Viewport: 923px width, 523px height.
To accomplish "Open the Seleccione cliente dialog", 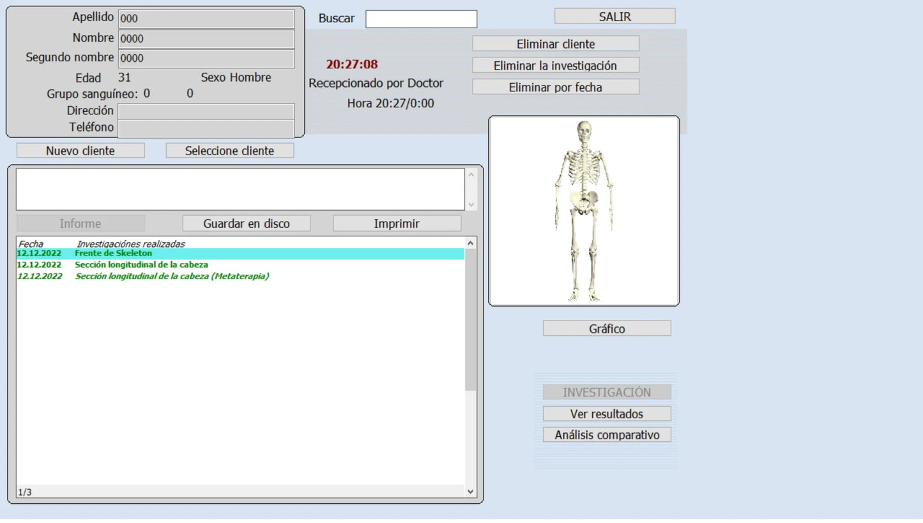I will point(229,151).
